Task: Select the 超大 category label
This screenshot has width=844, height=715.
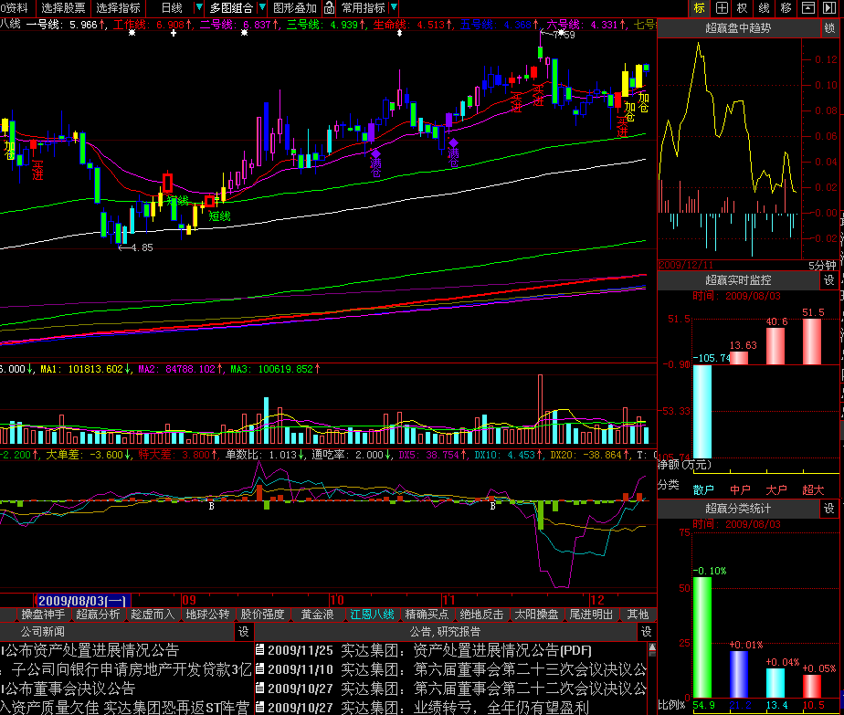Action: click(813, 490)
